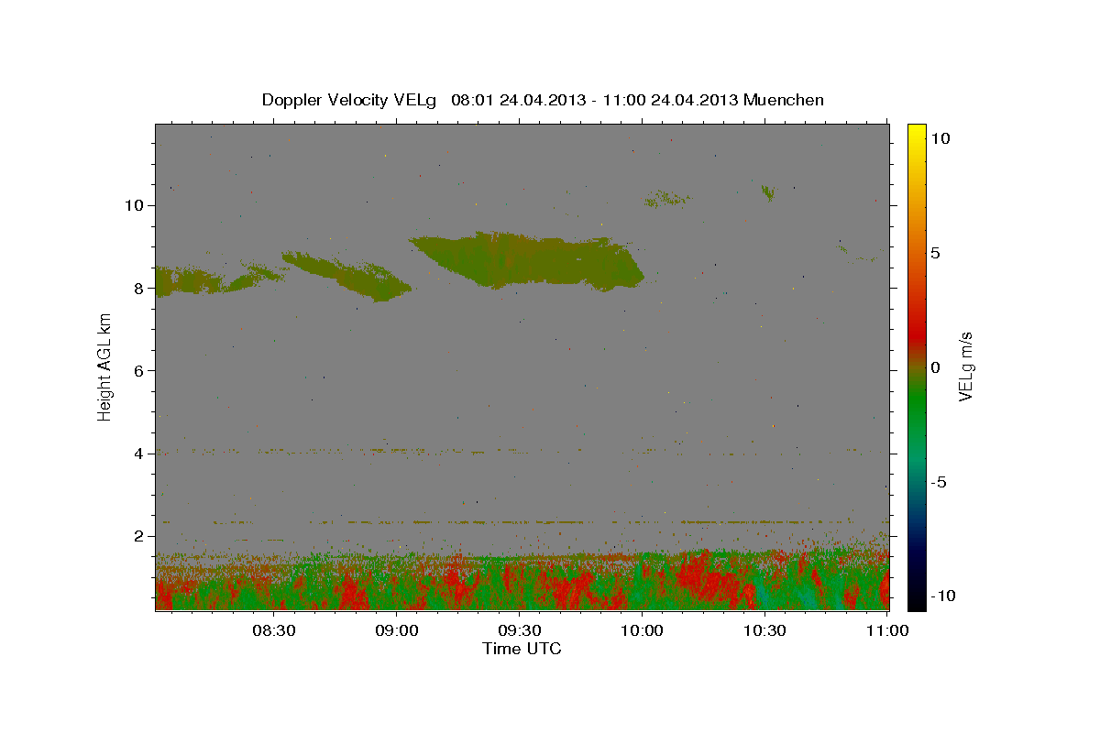Select the 10:30 time tick label

(764, 630)
